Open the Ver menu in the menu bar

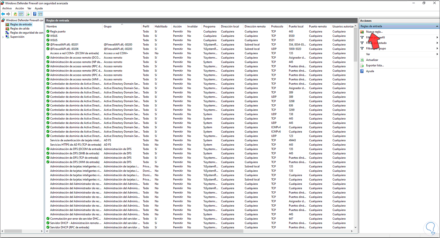pyautogui.click(x=29, y=8)
